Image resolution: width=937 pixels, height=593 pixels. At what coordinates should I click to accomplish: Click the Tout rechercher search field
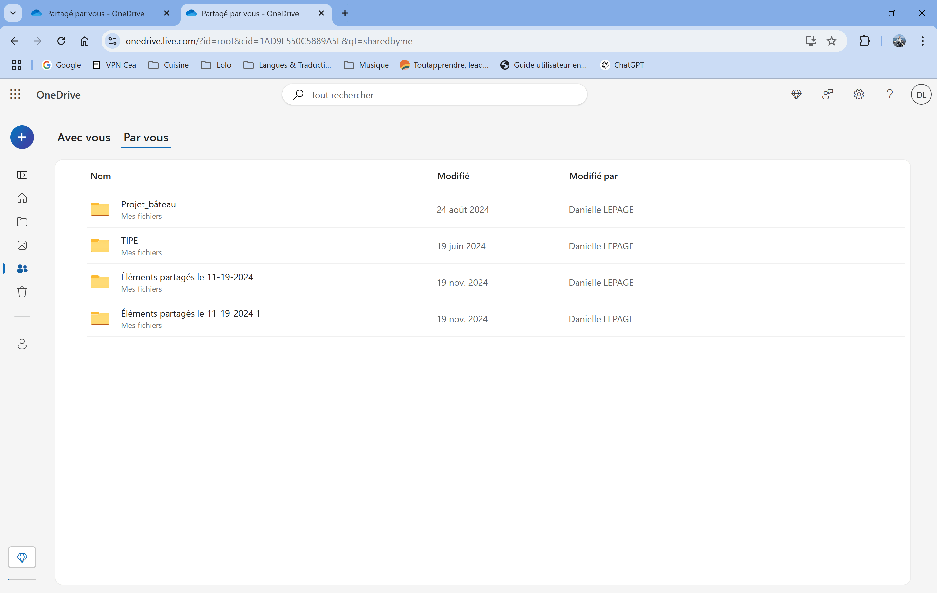(x=435, y=95)
